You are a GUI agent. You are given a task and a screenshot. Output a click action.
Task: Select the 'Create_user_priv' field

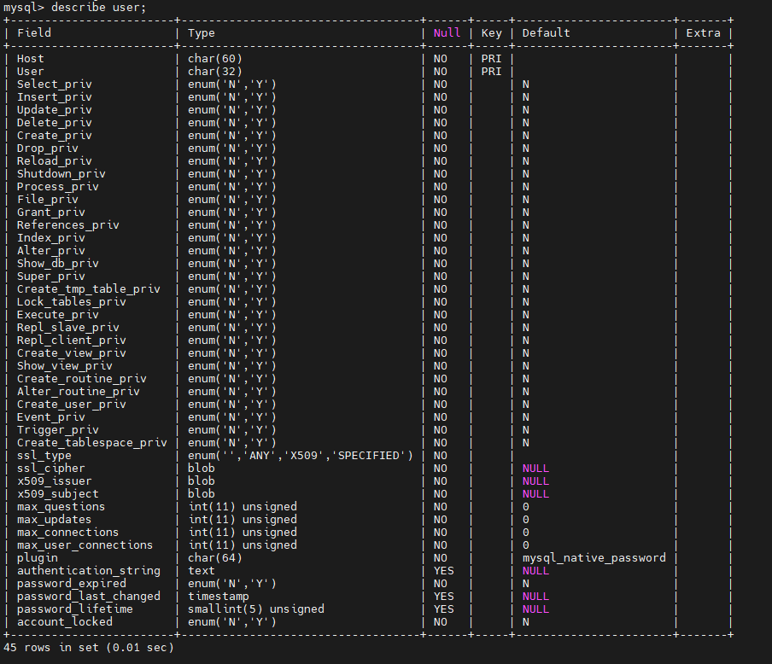pos(72,404)
